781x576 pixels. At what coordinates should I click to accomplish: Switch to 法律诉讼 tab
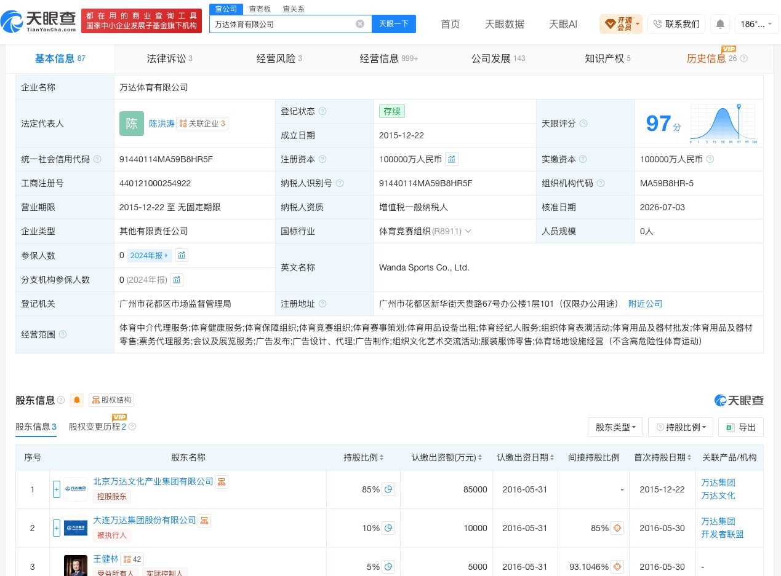pos(170,58)
